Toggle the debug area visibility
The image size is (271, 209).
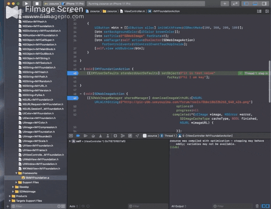[255, 4]
